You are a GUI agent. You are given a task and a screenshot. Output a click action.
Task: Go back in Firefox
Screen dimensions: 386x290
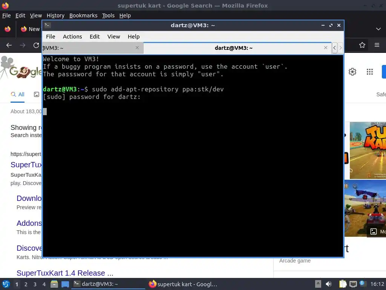9,45
